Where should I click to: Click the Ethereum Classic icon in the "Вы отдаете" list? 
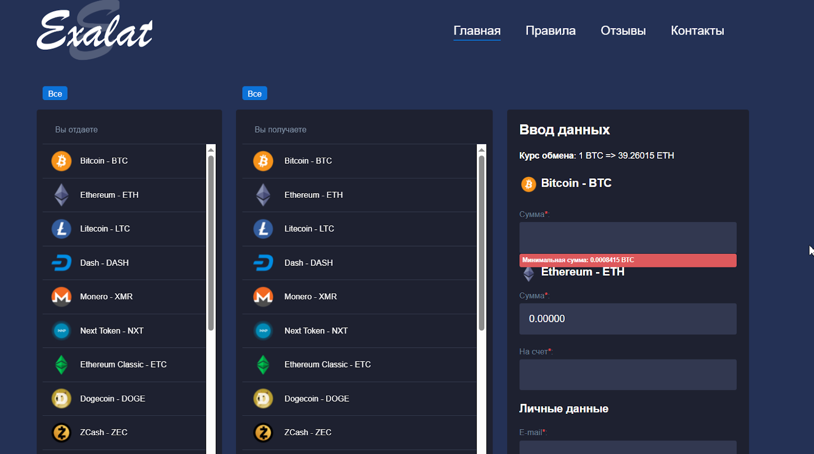62,365
